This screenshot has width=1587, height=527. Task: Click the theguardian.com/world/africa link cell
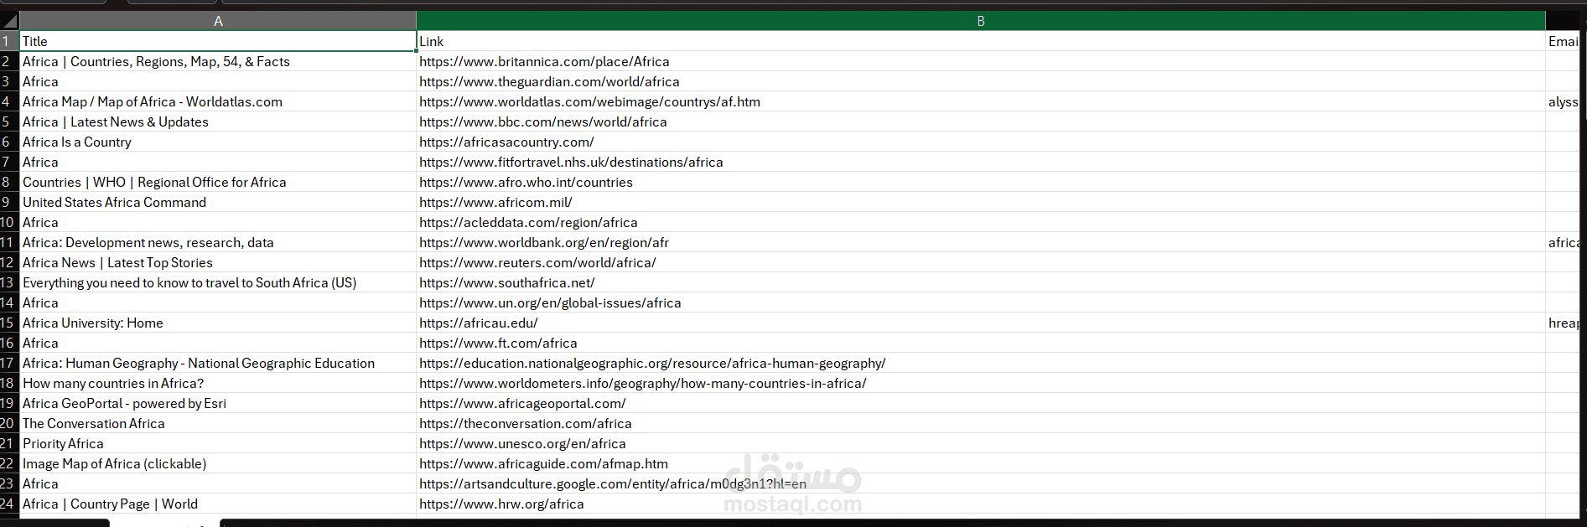pos(981,81)
